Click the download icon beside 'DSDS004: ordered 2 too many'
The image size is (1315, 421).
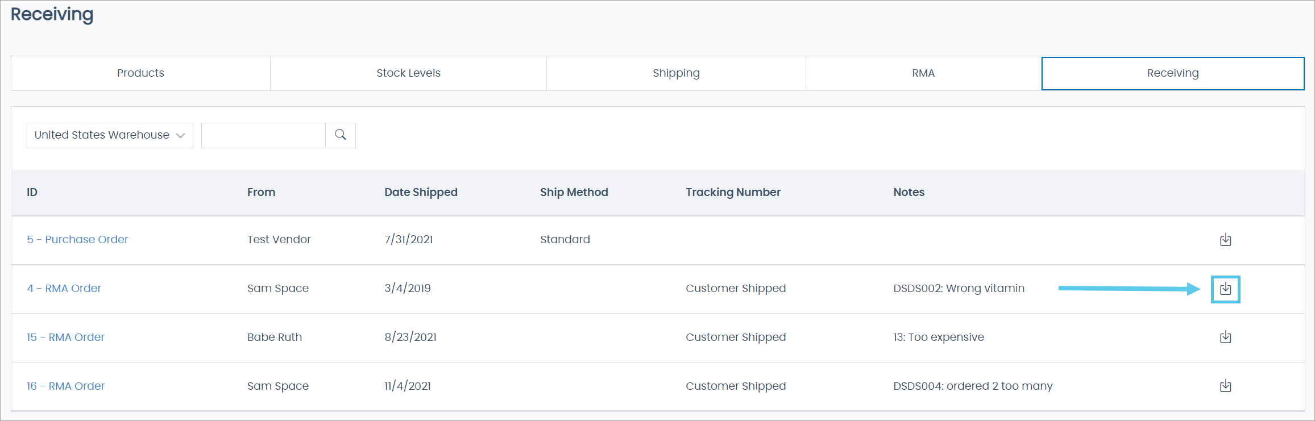coord(1225,386)
